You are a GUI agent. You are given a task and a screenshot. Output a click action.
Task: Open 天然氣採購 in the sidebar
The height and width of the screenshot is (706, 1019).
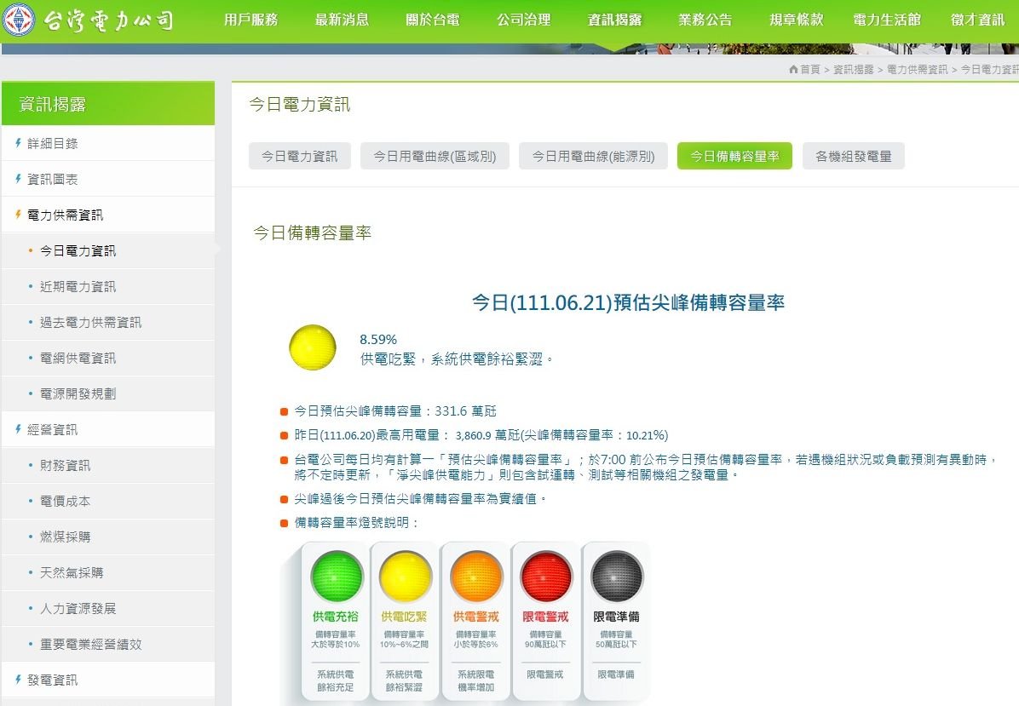click(x=108, y=572)
